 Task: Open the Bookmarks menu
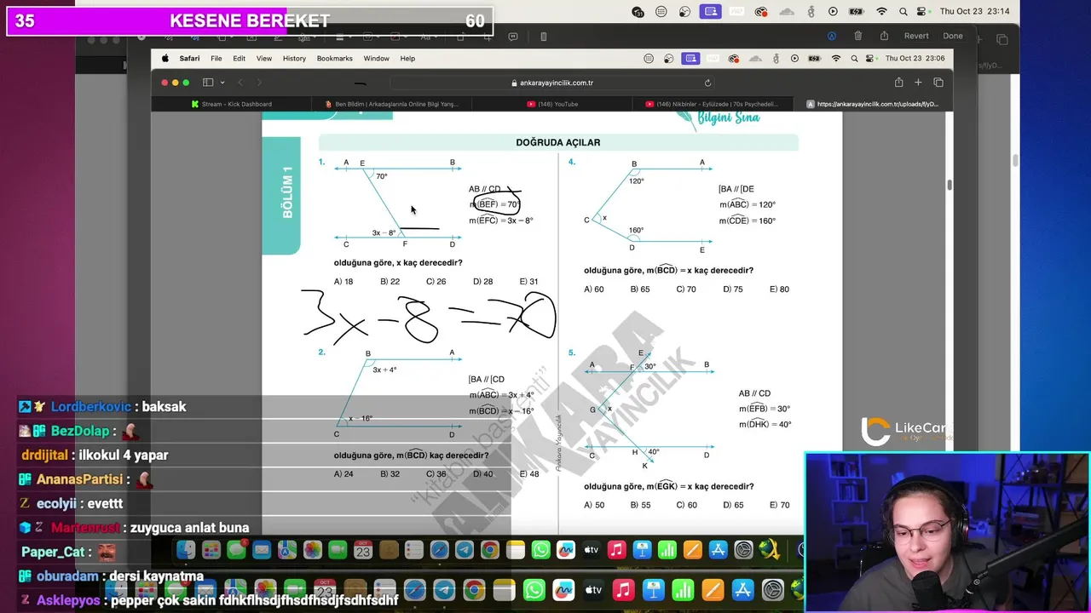[x=335, y=59]
